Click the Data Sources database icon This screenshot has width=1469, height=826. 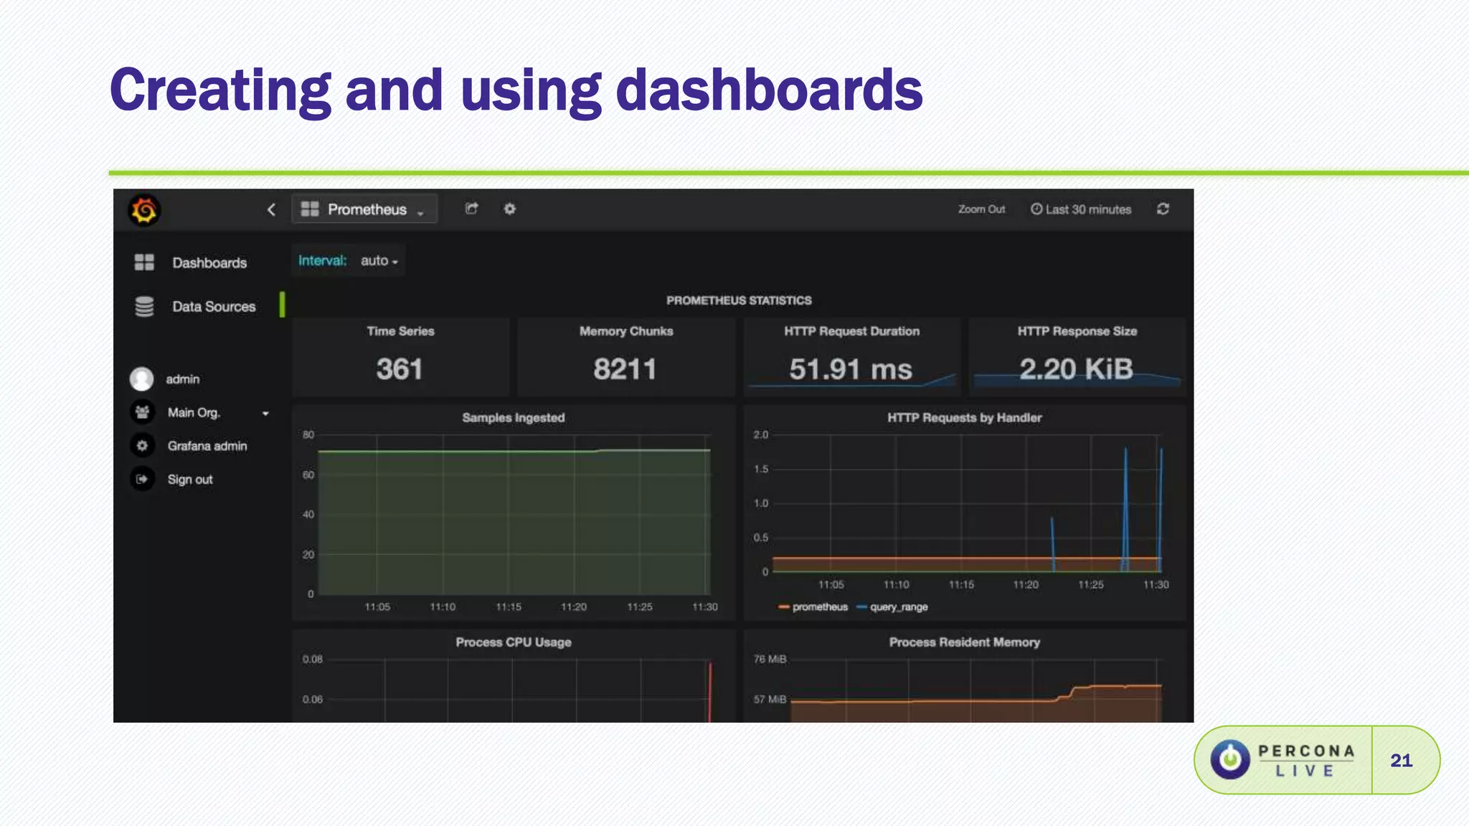[x=144, y=306]
